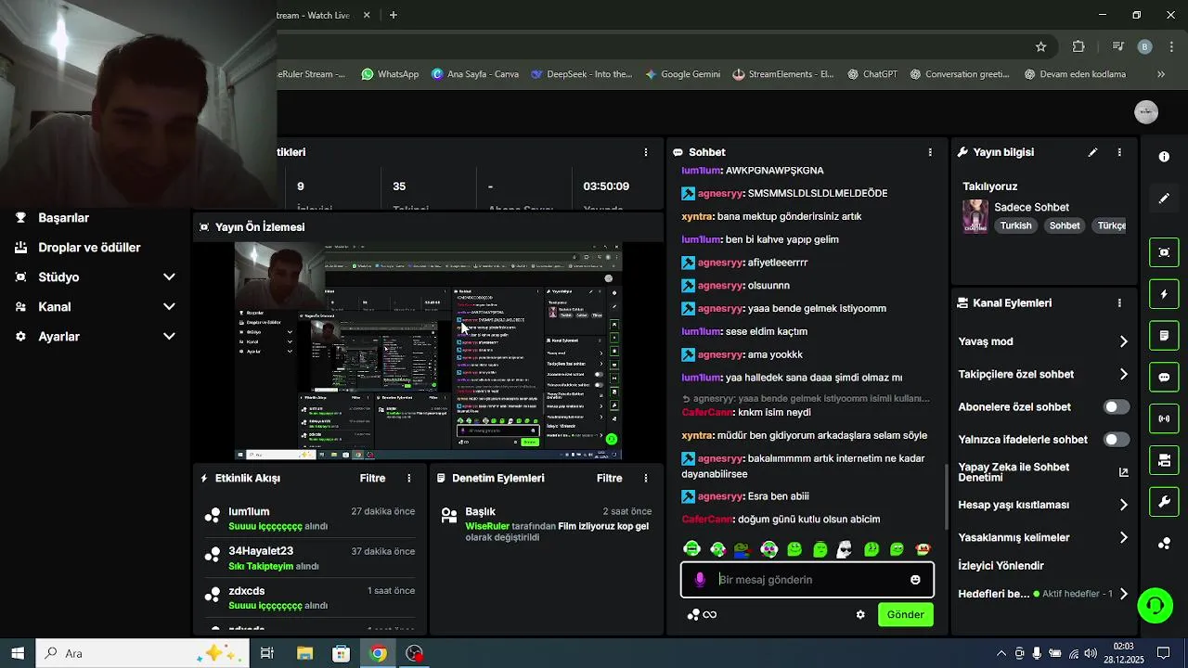Image resolution: width=1188 pixels, height=668 pixels.
Task: Open the stats panel three-dot menu
Action: 646,152
